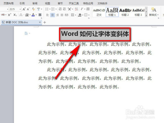Expand the shading color dropdown arrow
164x123 pixels.
[83, 15]
